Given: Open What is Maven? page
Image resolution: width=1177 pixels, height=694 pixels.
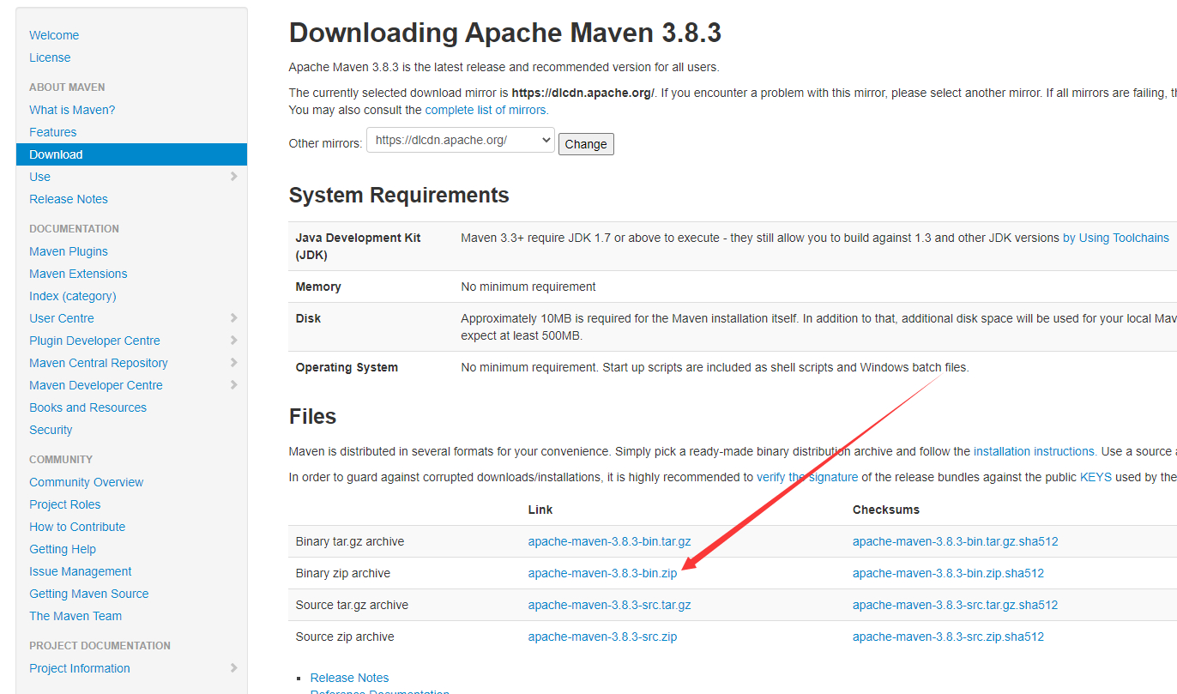Looking at the screenshot, I should point(72,110).
